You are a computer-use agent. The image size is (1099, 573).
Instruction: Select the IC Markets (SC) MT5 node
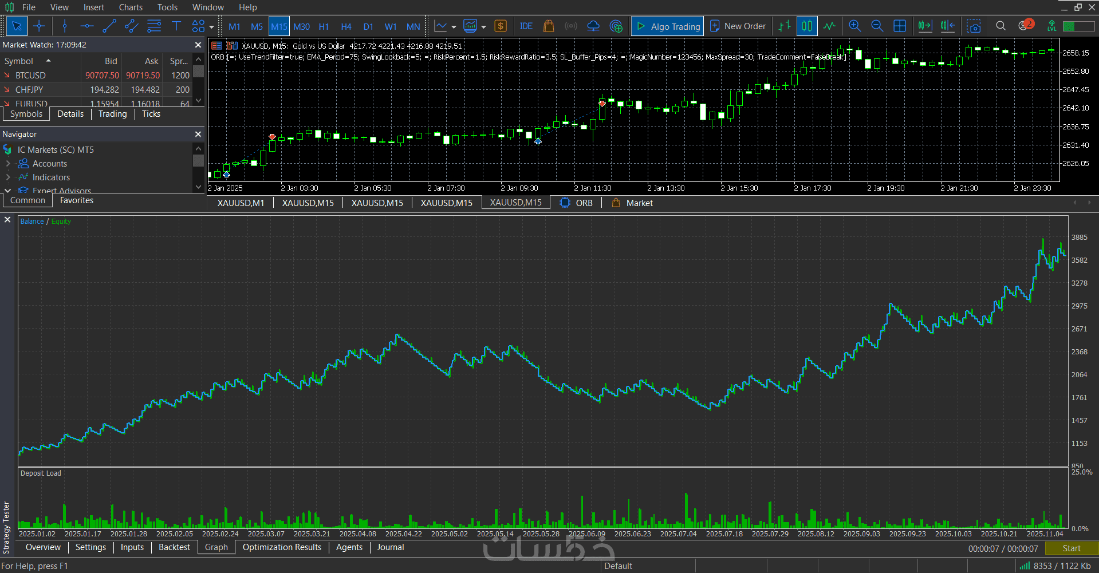pos(56,150)
